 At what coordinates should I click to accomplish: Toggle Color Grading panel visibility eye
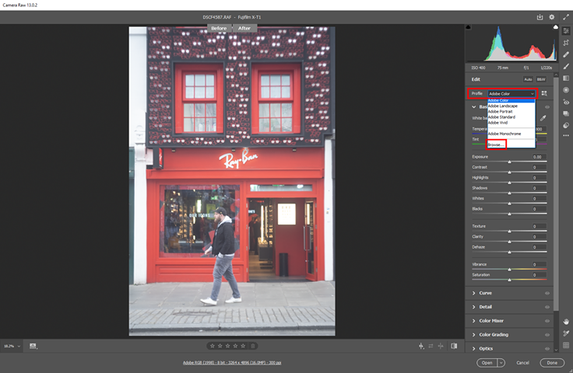547,334
